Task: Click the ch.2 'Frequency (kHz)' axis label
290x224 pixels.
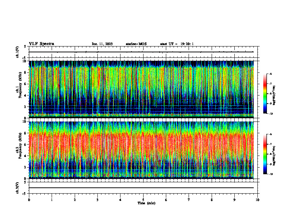Action: tap(20, 146)
